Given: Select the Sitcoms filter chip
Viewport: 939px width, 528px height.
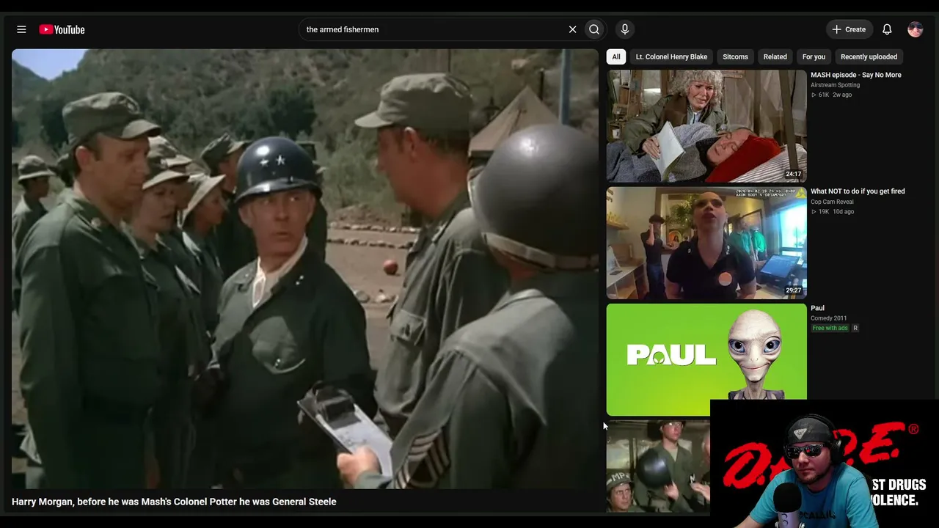Looking at the screenshot, I should (735, 56).
